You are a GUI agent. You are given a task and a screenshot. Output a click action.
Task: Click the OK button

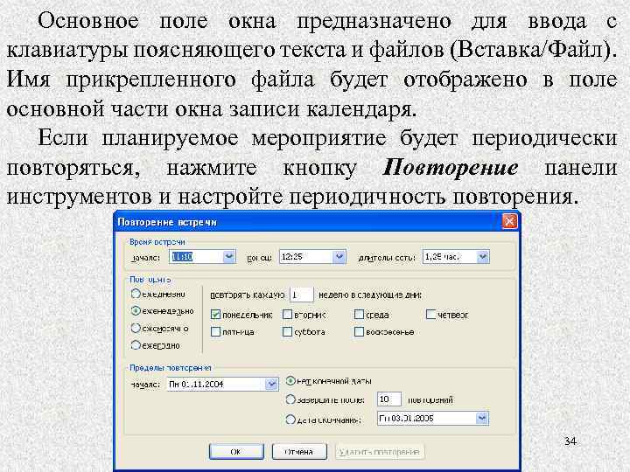coord(236,452)
